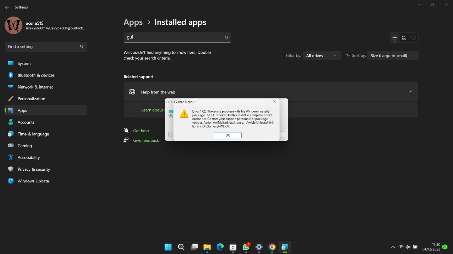453x254 pixels.
Task: Click the Get help headset icon
Action: [126, 131]
